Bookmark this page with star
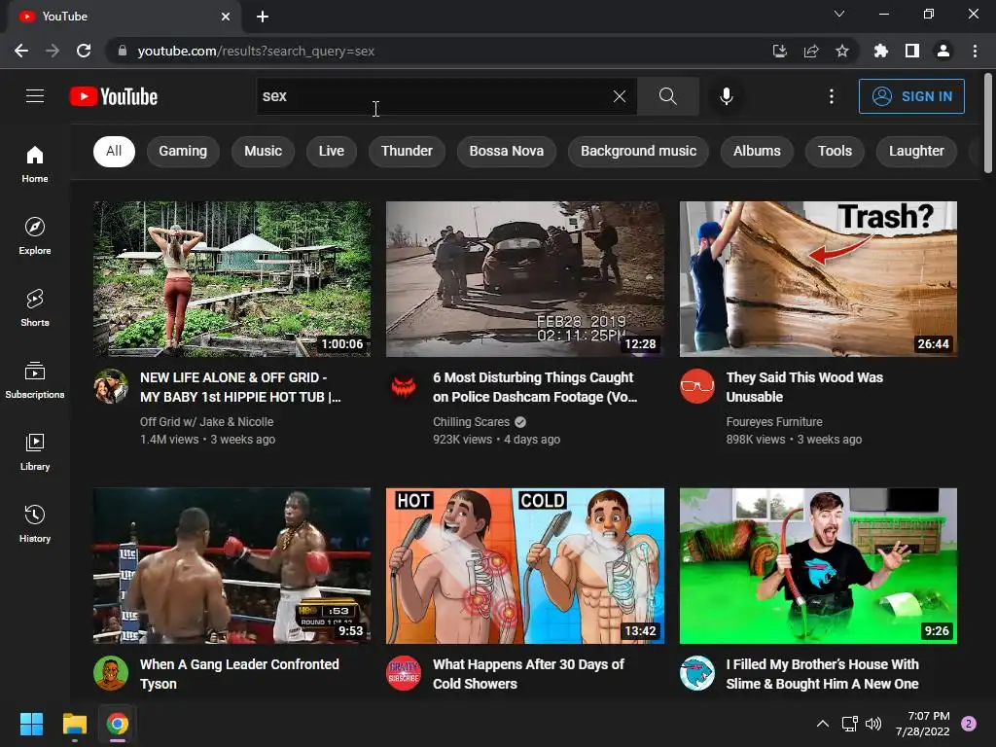The image size is (996, 747). click(842, 51)
